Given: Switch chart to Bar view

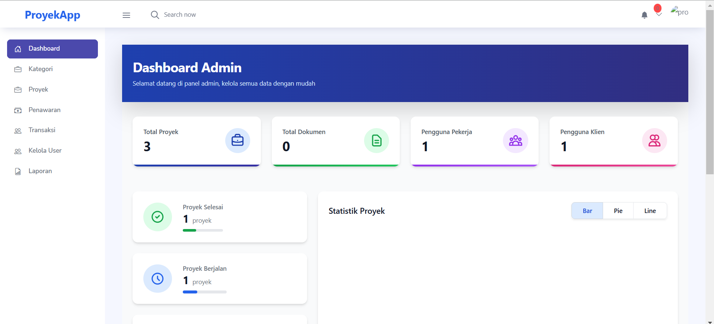Looking at the screenshot, I should 587,211.
